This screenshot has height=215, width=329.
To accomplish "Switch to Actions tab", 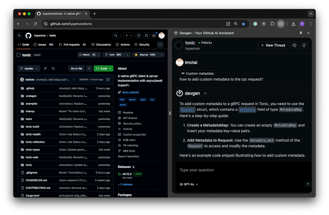I will 123,45.
